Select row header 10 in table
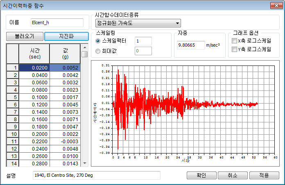 tap(13, 134)
